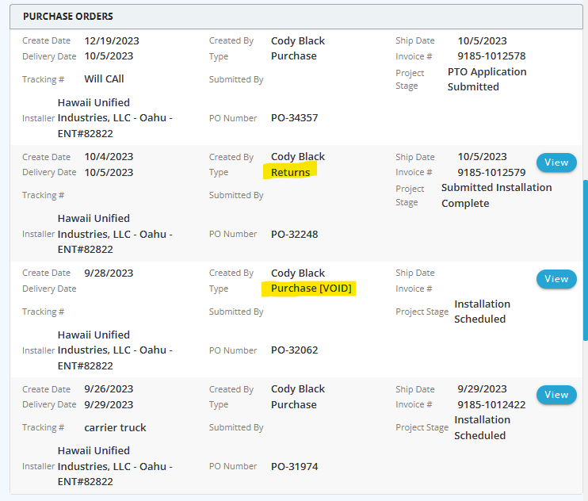Click the carrier truck tracking value

point(115,428)
